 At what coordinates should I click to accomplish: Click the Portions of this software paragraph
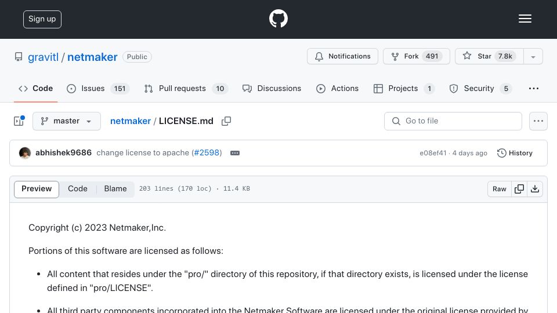(x=126, y=251)
